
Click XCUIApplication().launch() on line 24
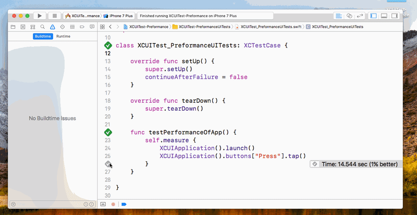[x=207, y=148]
